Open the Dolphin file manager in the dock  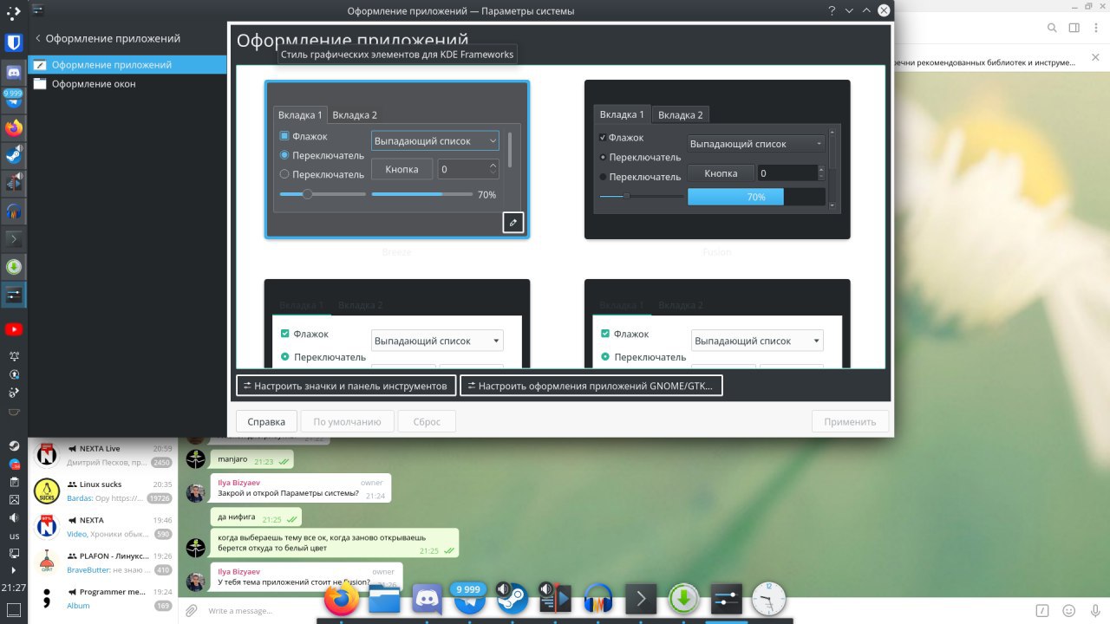tap(384, 598)
